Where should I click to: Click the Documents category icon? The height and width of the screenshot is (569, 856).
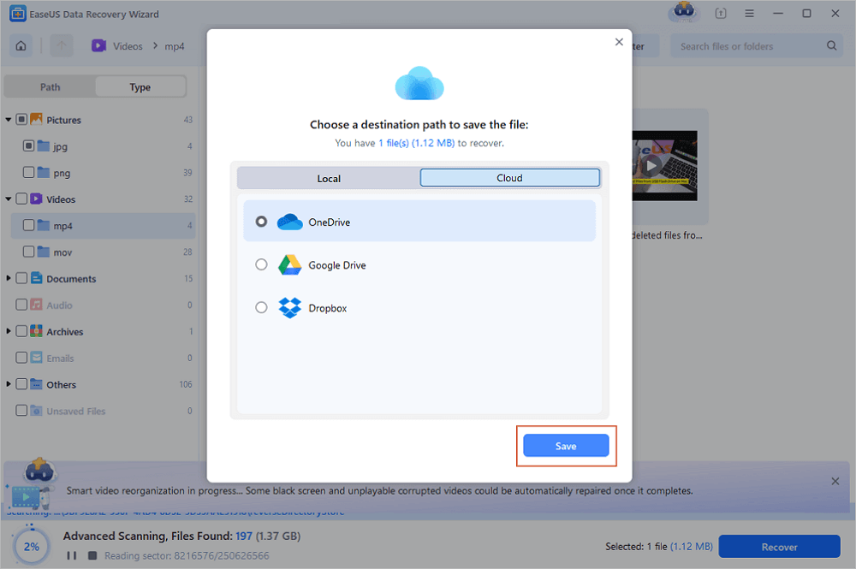click(x=36, y=278)
